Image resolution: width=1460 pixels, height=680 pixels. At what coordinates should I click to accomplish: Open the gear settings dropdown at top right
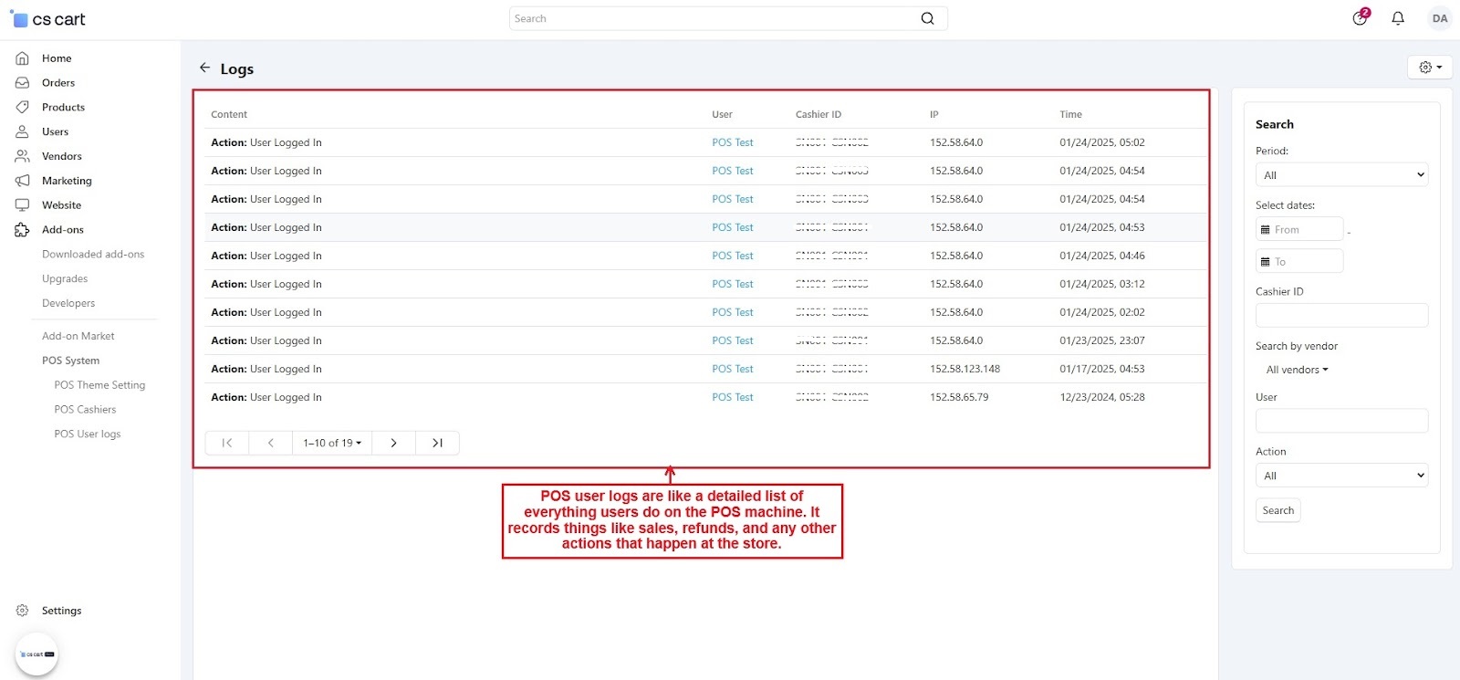coord(1429,68)
